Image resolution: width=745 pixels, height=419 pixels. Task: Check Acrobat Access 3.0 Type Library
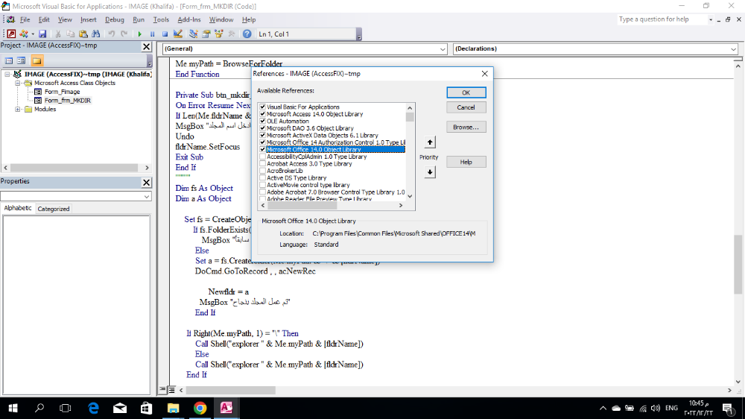[262, 163]
